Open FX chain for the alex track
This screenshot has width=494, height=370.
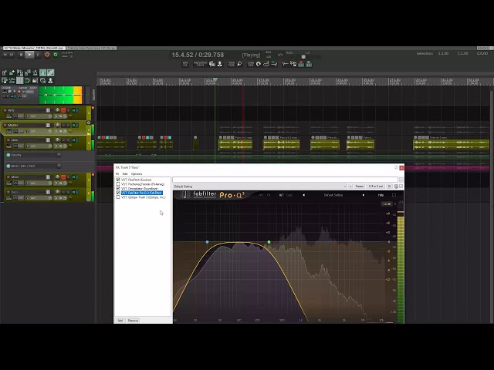pyautogui.click(x=74, y=140)
